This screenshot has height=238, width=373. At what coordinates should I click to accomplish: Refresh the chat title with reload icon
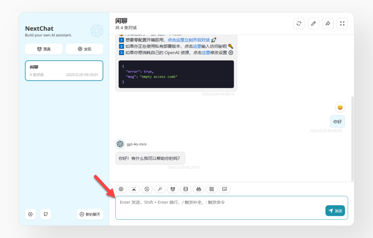[x=299, y=23]
